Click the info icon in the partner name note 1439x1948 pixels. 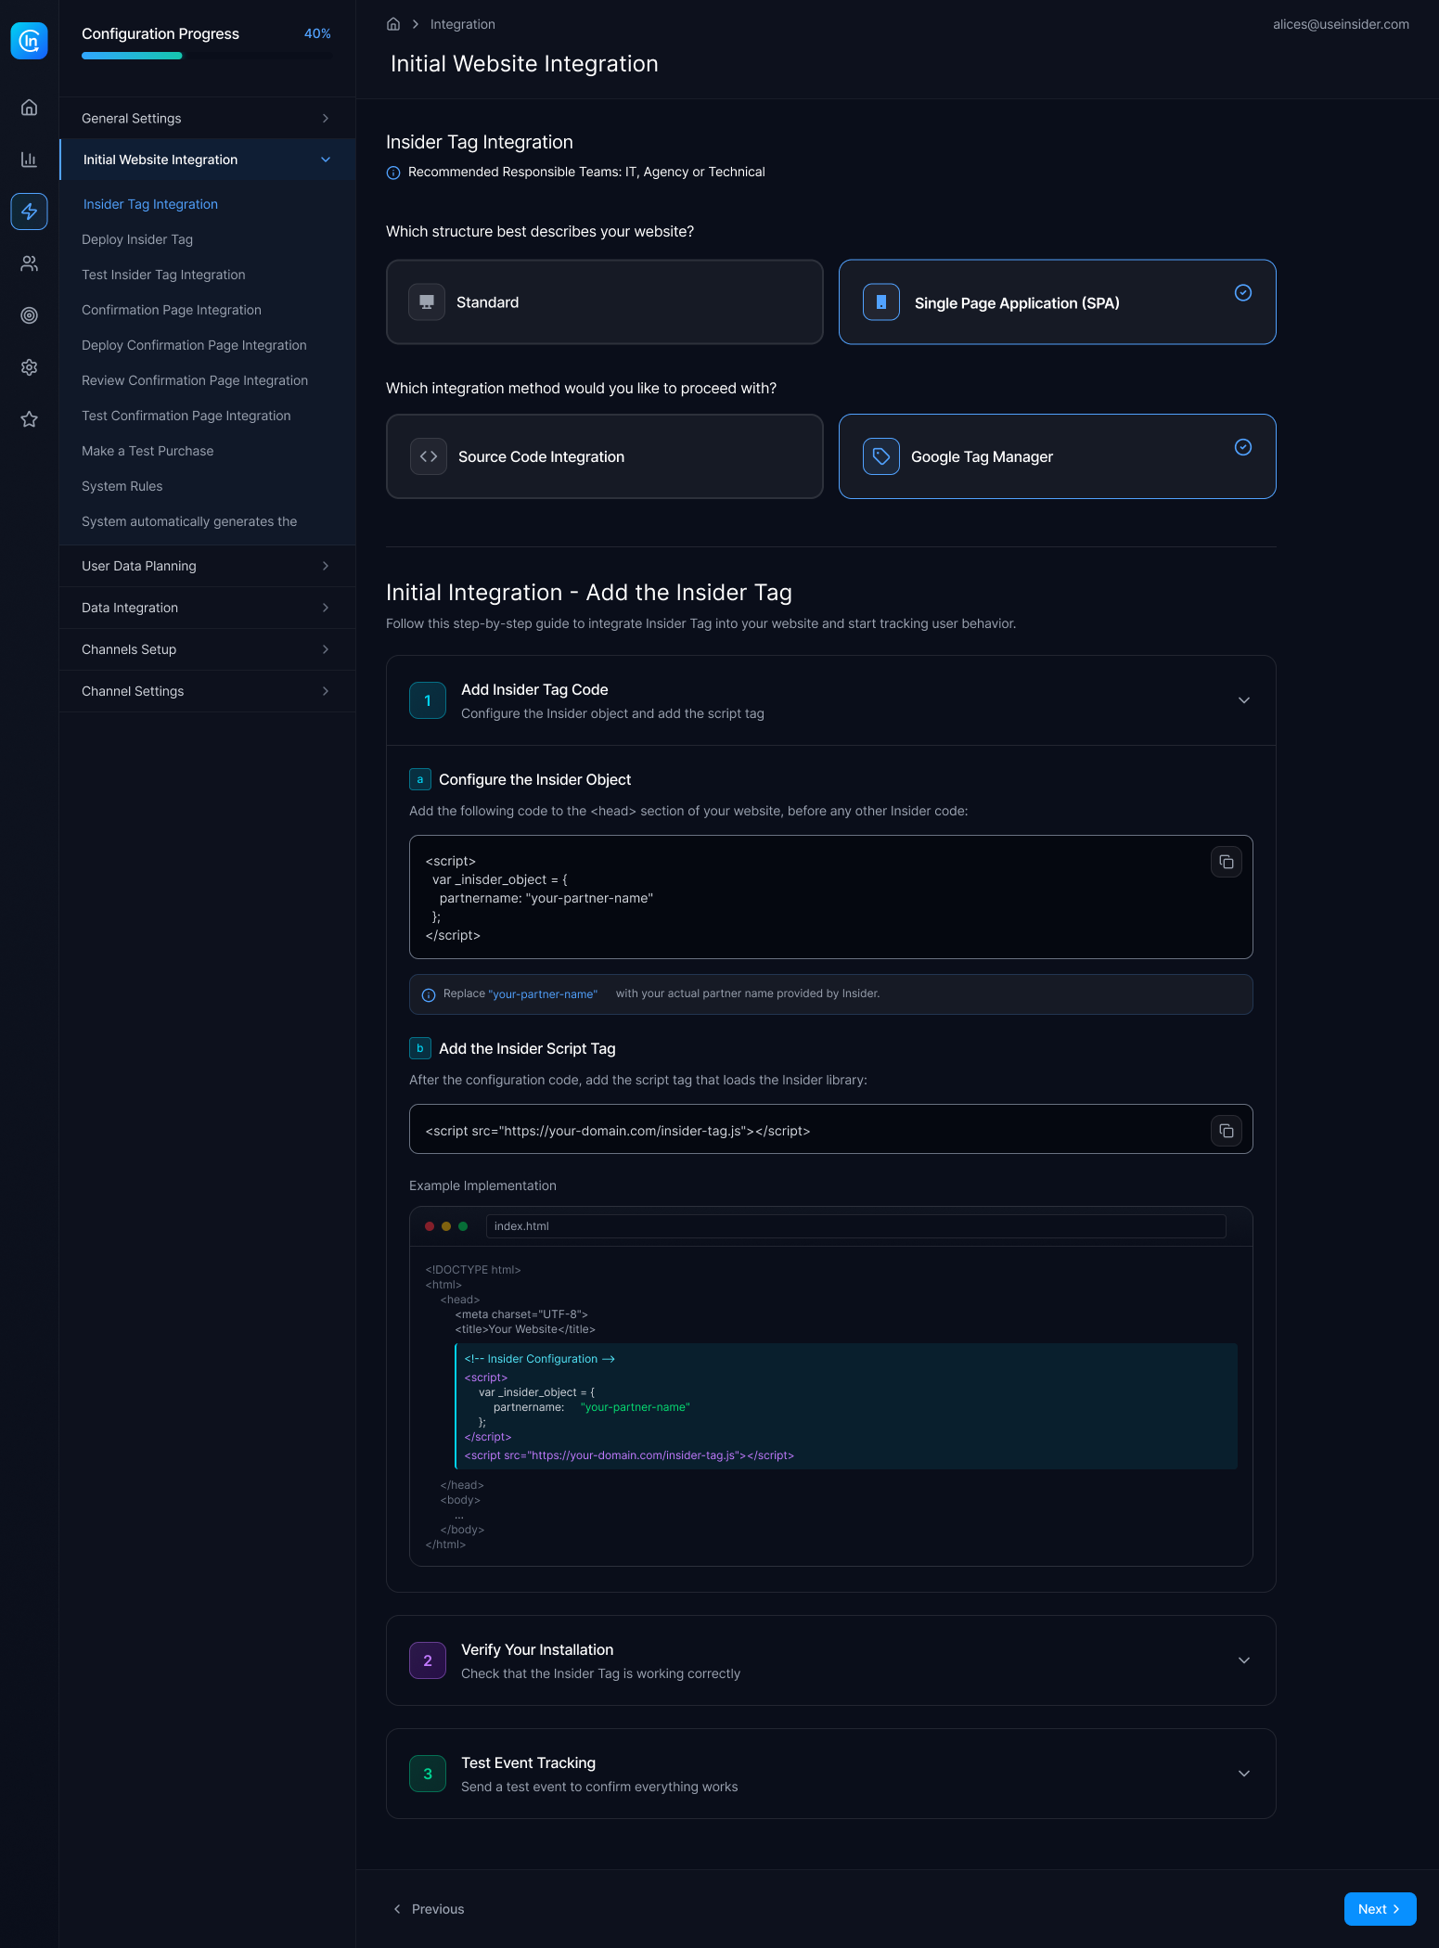click(x=429, y=995)
